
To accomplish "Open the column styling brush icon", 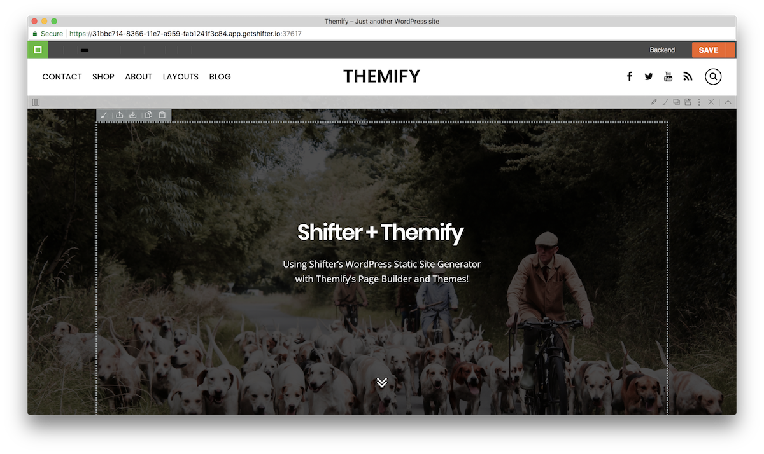I will pyautogui.click(x=104, y=115).
